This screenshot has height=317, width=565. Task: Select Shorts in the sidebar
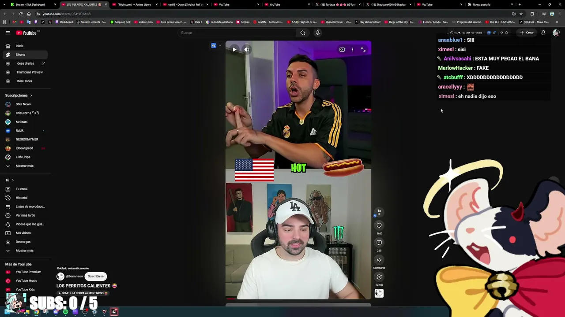25,55
